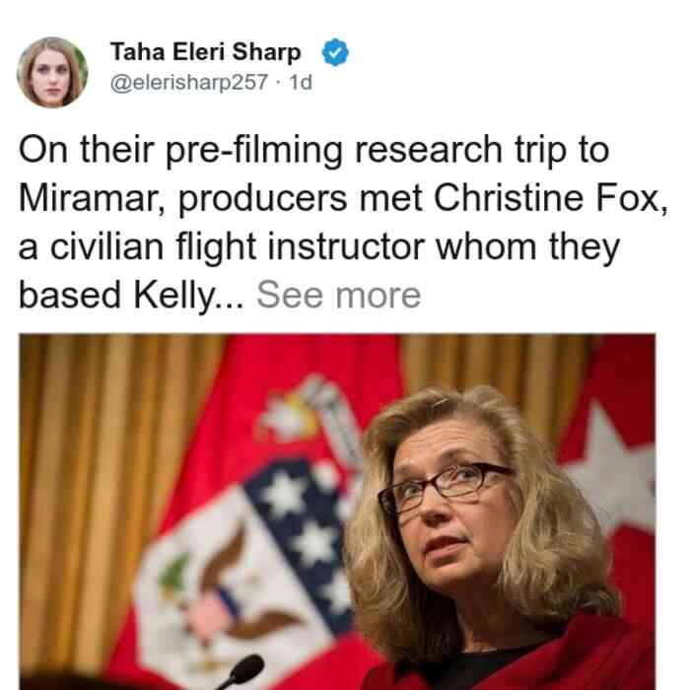Viewport: 690px width, 690px height.
Task: Expand the post with See more
Action: tap(338, 296)
